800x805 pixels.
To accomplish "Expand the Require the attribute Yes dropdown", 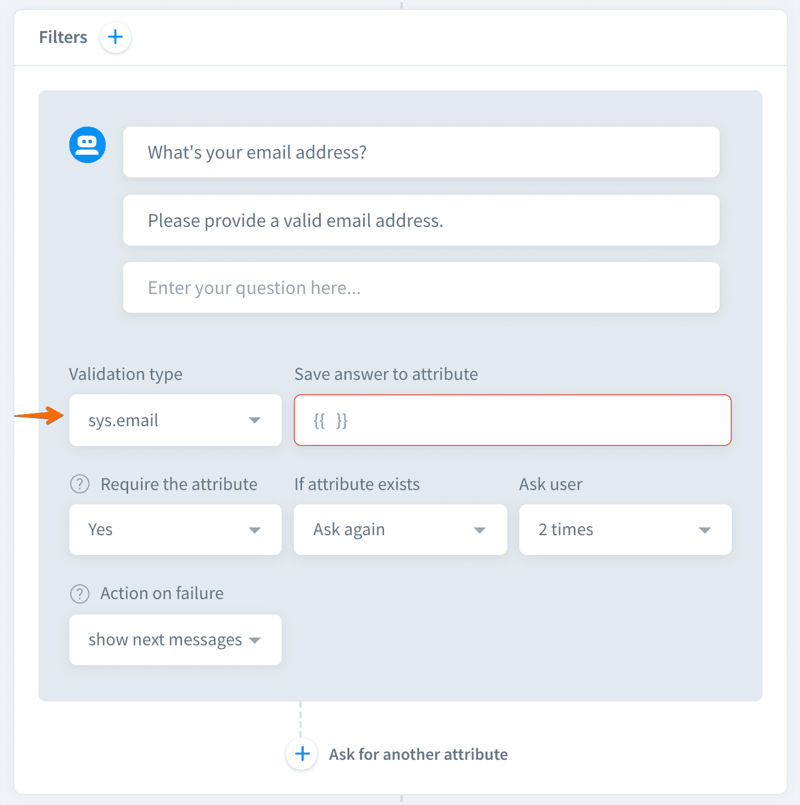I will coord(175,530).
